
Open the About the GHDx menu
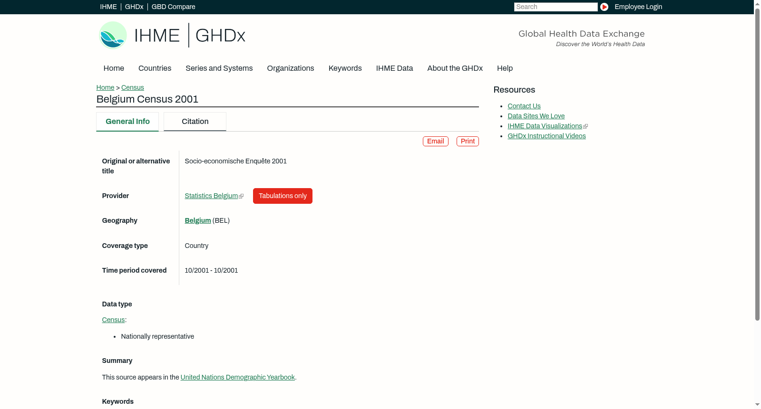point(455,68)
